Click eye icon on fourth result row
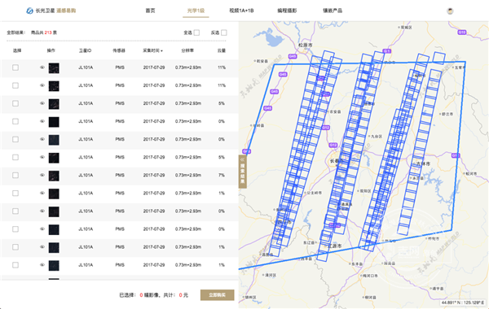The height and width of the screenshot is (309, 489). (42, 121)
